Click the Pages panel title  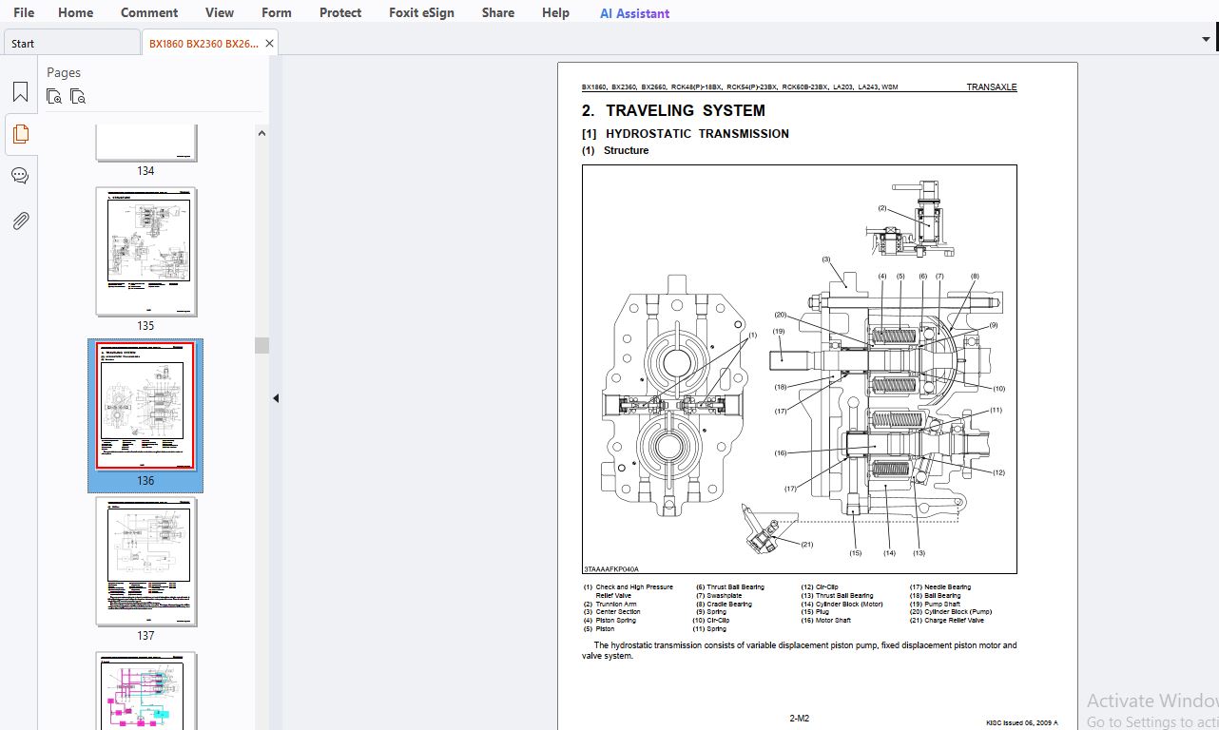64,72
